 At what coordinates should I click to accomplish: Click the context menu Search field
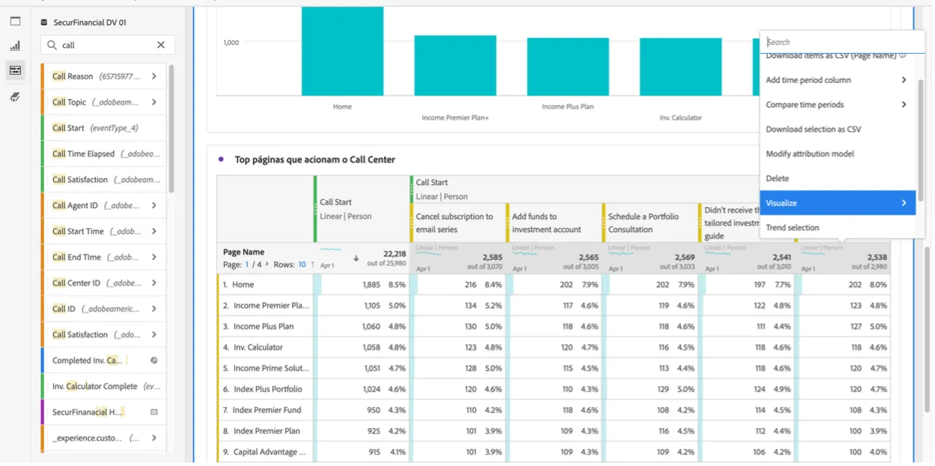tap(841, 43)
